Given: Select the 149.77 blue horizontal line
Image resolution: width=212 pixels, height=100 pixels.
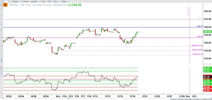Looking at the screenshot, I should (103, 27).
